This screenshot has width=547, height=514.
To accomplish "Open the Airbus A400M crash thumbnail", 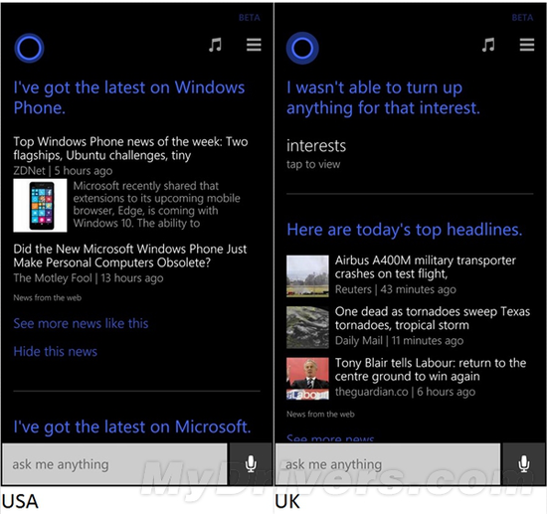I will tap(307, 275).
